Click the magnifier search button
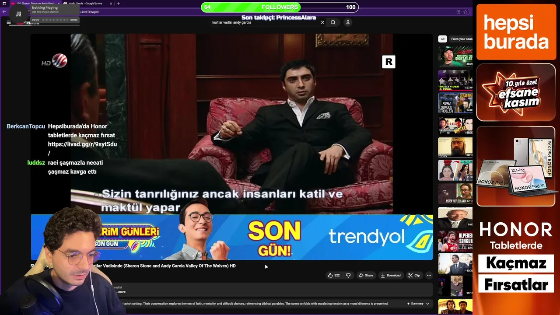560x315 pixels. click(333, 22)
